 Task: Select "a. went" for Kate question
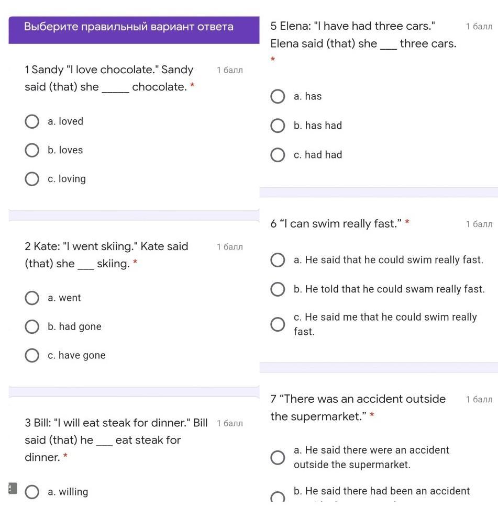(x=32, y=298)
